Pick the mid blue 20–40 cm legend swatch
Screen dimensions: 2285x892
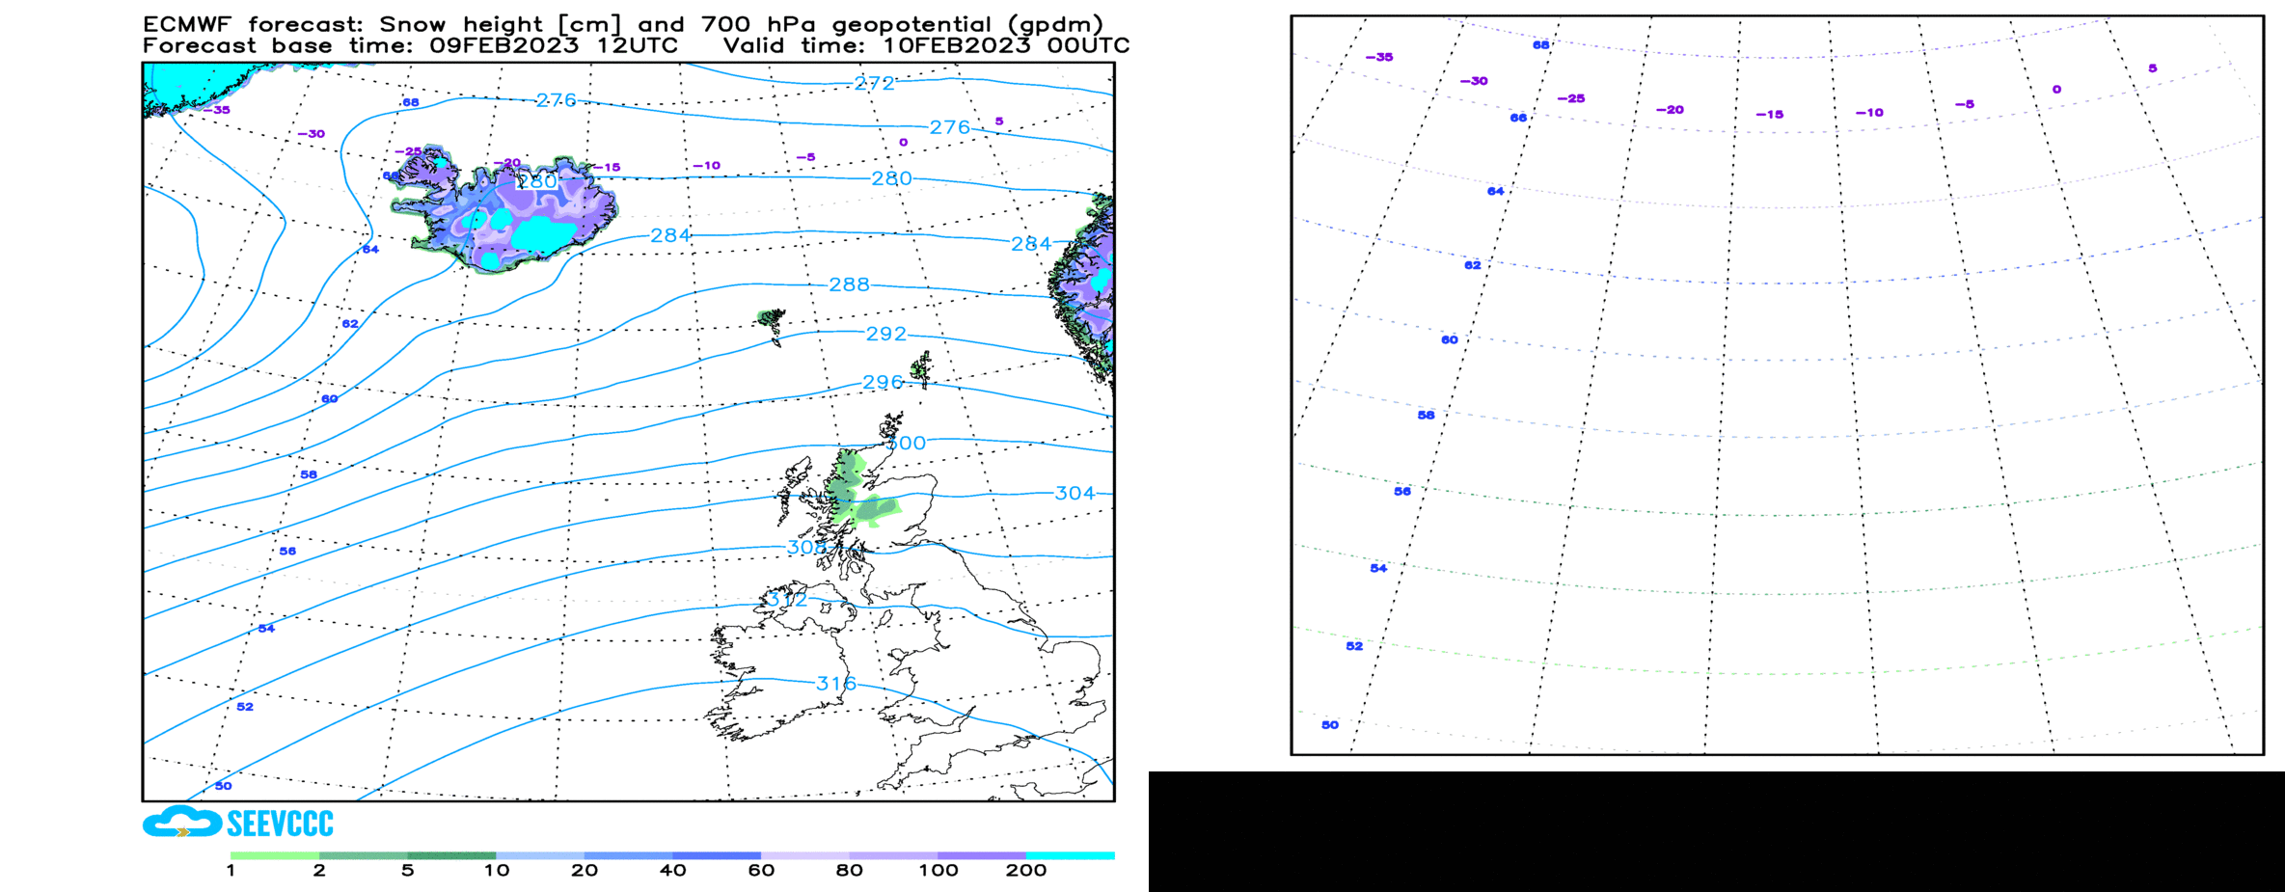click(x=629, y=855)
